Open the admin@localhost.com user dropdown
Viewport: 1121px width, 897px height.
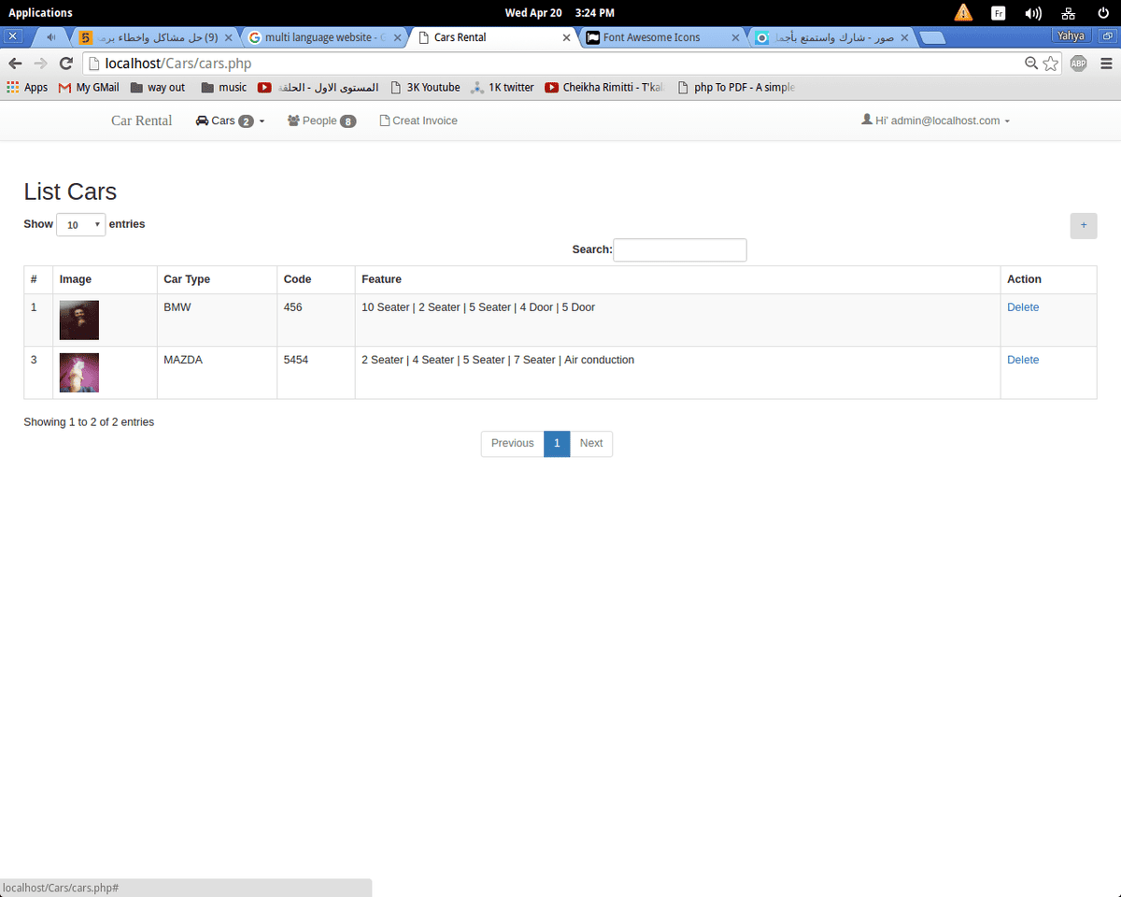pos(935,121)
